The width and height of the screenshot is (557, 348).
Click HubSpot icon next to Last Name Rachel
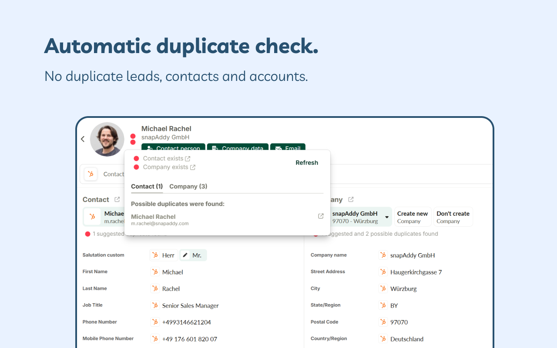click(155, 288)
